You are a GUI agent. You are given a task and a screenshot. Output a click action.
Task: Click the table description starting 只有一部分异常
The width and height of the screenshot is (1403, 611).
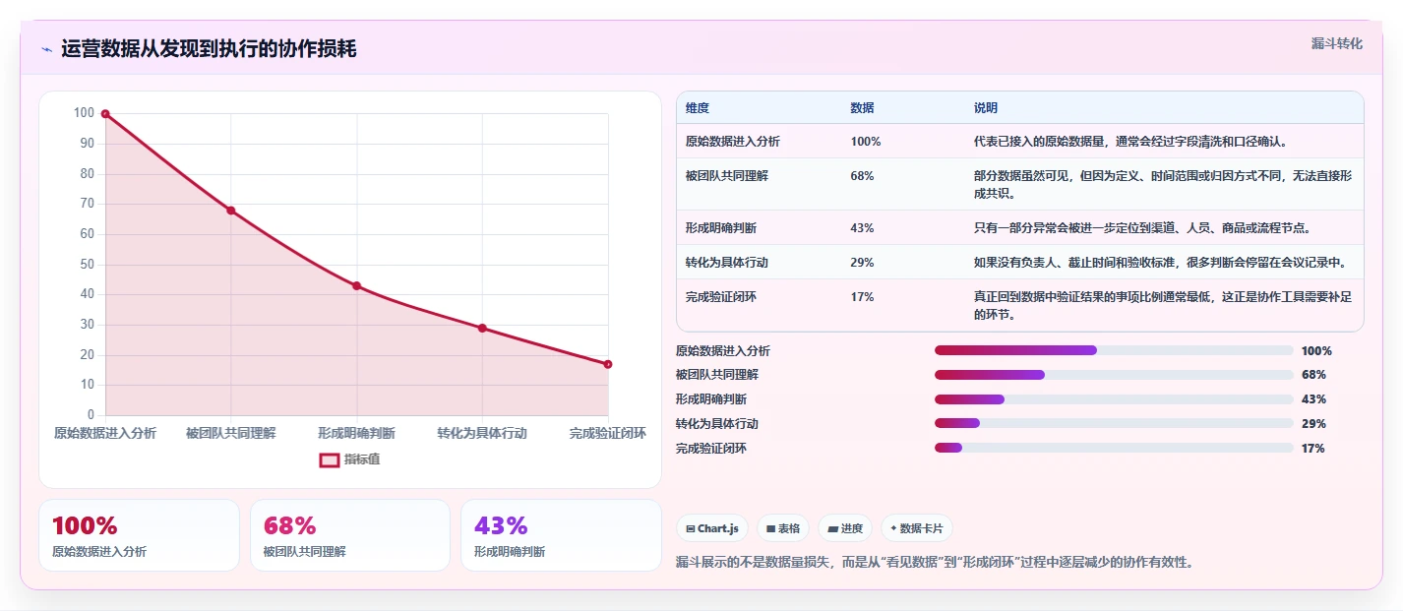click(1143, 228)
